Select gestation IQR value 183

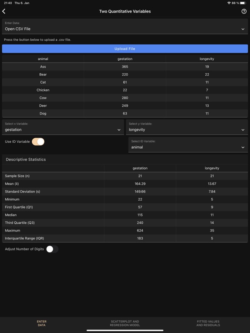(x=140, y=238)
